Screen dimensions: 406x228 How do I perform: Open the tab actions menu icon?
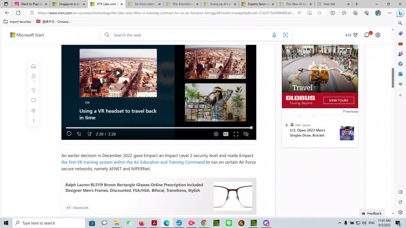tap(6, 4)
